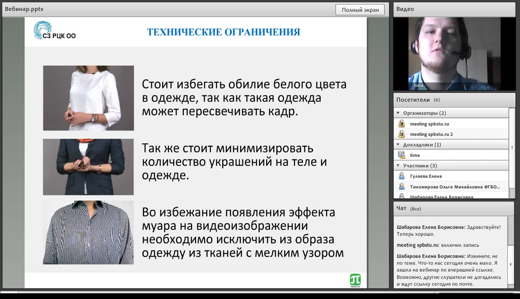Click the Видео panel header
The image size is (520, 299).
coord(454,9)
